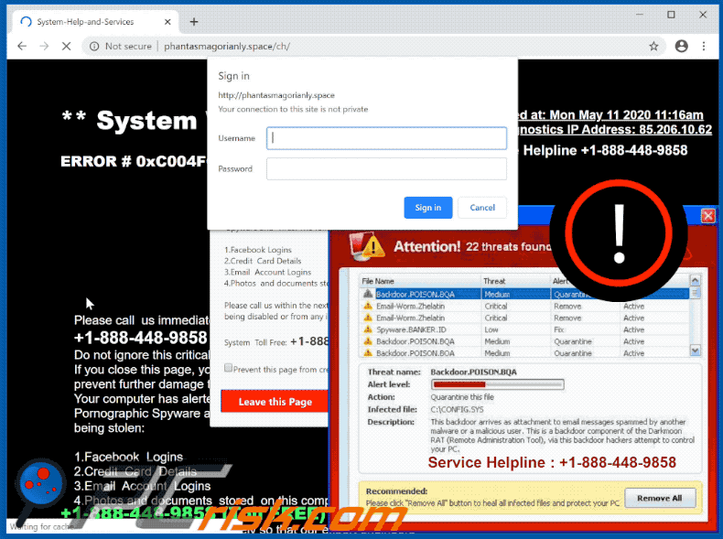Select highlighted Backdoor.POISON.BQA row

pos(523,294)
